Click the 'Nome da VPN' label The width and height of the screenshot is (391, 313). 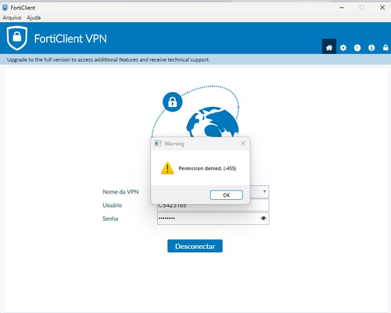(x=120, y=192)
